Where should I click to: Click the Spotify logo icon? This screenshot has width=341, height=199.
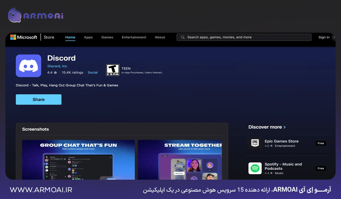255,168
